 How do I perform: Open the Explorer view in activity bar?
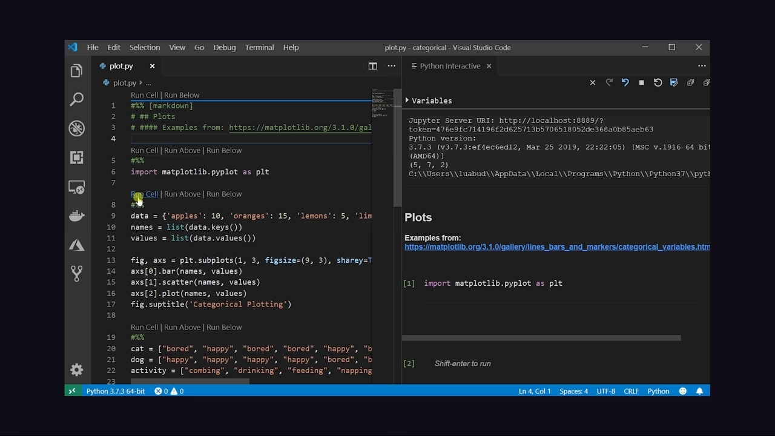click(x=76, y=71)
